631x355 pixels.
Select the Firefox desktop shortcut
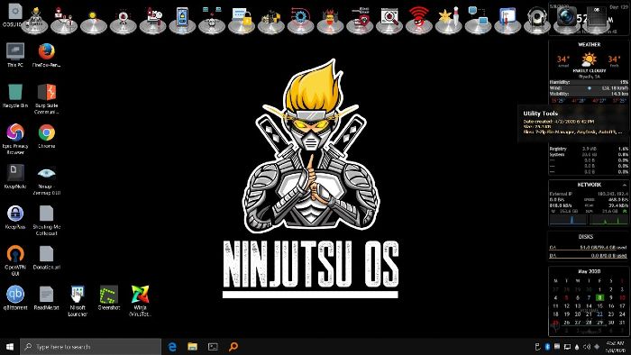click(46, 55)
